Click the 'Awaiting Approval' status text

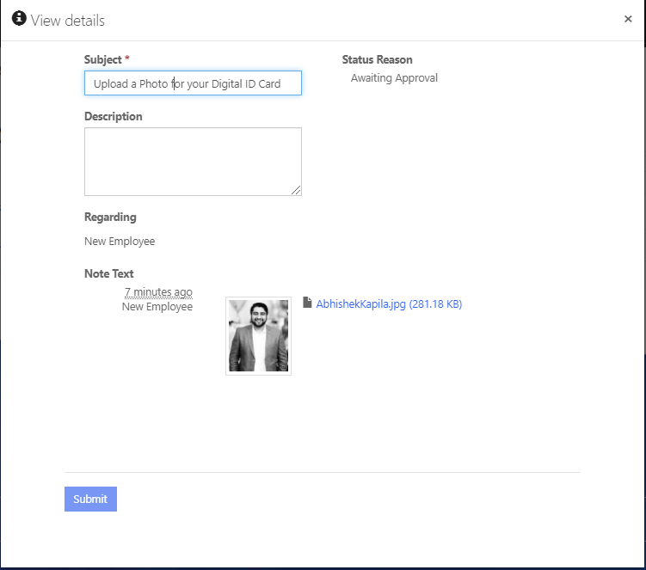[394, 78]
